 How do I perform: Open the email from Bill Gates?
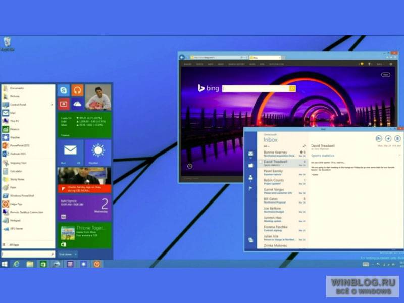[x=283, y=200]
